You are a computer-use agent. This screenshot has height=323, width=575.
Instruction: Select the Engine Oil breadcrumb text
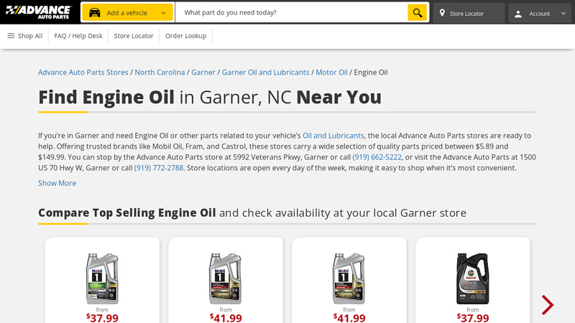[371, 72]
